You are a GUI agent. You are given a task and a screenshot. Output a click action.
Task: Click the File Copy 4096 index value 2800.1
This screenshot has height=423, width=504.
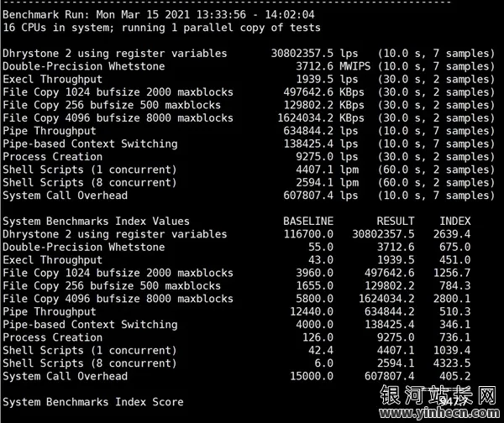(x=452, y=299)
